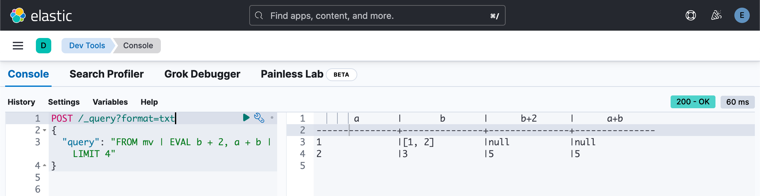Switch to the Painless Lab tab
The height and width of the screenshot is (196, 760).
pos(292,74)
